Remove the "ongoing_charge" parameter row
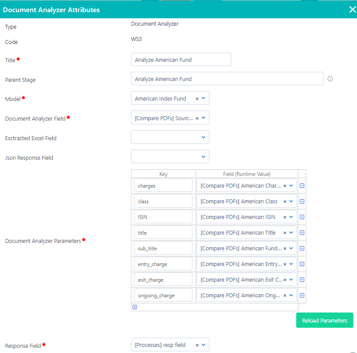Viewport: 357px width, 353px height. 302,295
